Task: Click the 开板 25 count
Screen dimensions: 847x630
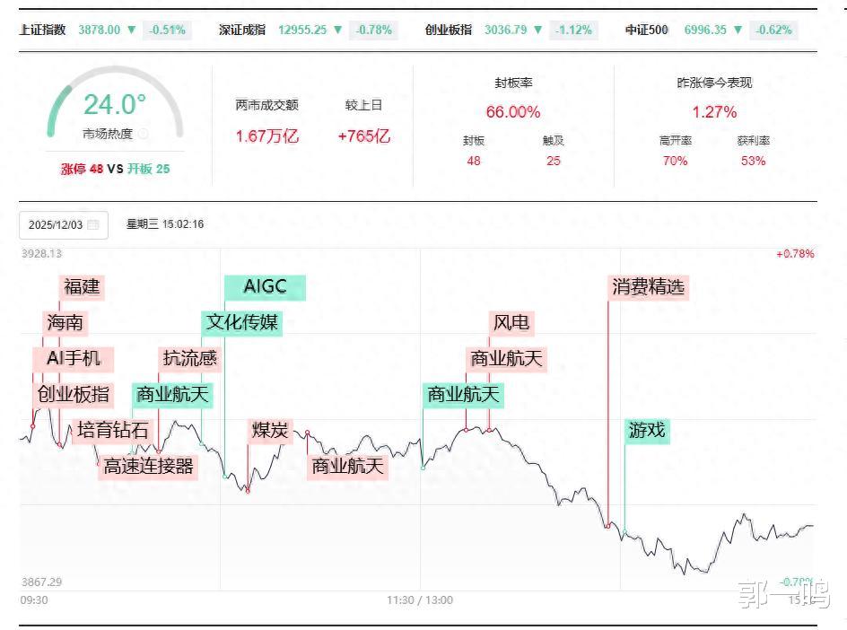Action: (148, 168)
